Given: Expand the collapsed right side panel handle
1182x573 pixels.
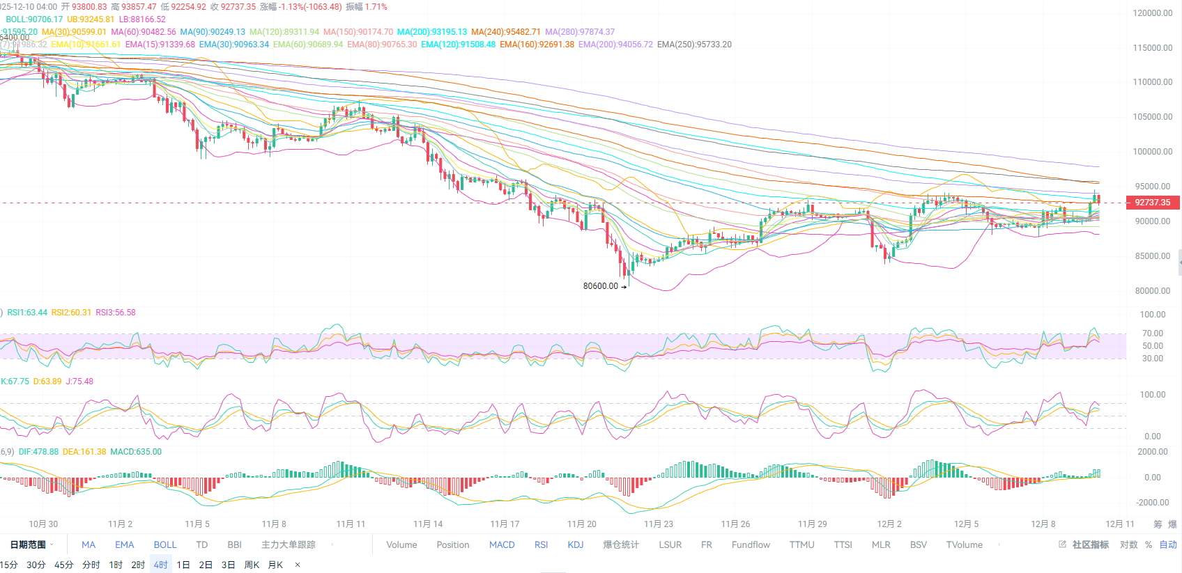Looking at the screenshot, I should pos(1179,263).
